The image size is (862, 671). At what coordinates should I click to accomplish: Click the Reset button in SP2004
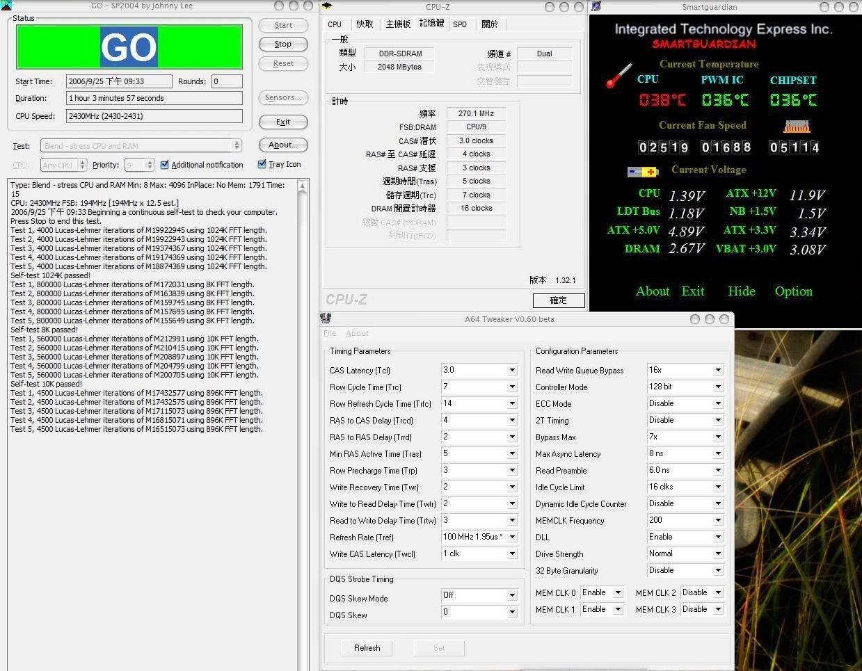point(283,63)
